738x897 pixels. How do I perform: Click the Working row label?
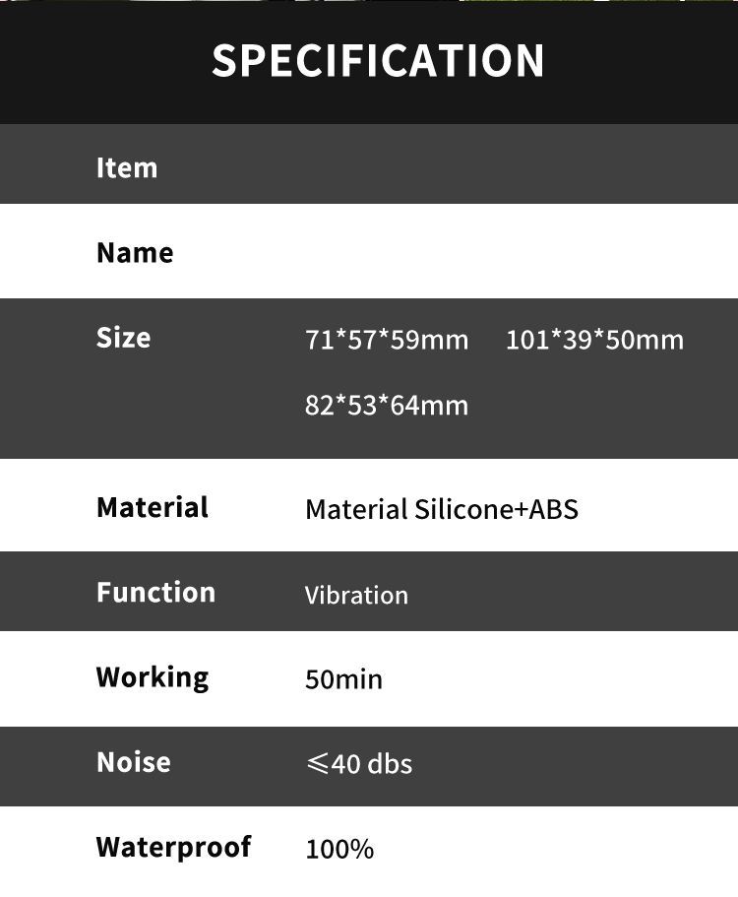153,677
